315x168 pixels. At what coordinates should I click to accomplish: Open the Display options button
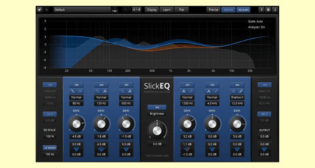click(152, 10)
